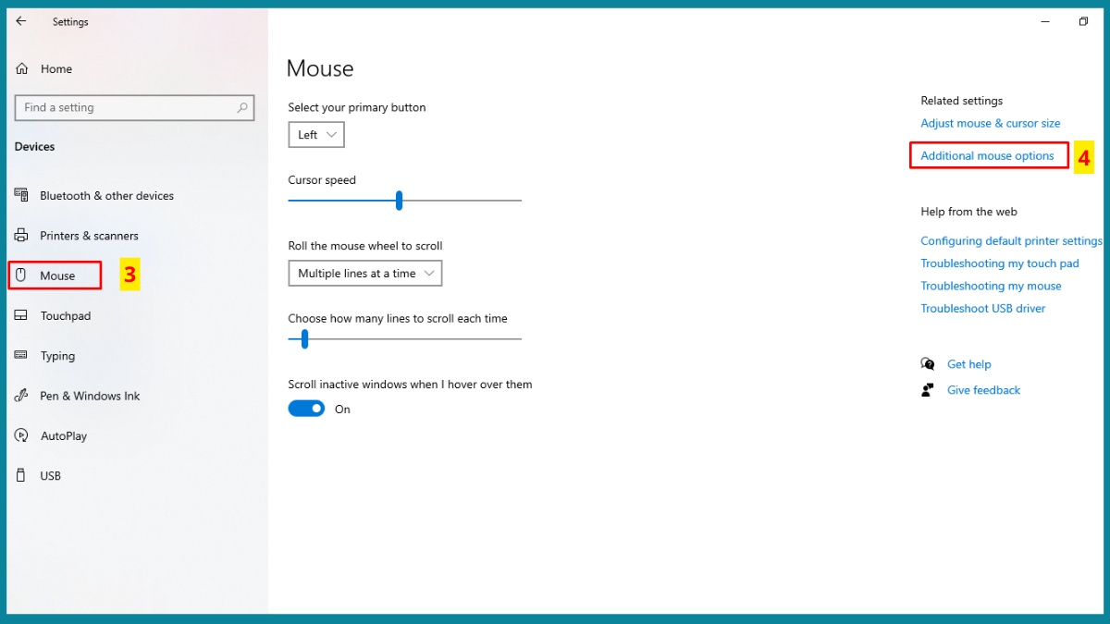The height and width of the screenshot is (624, 1110).
Task: Click the search magnifier icon
Action: pyautogui.click(x=243, y=108)
